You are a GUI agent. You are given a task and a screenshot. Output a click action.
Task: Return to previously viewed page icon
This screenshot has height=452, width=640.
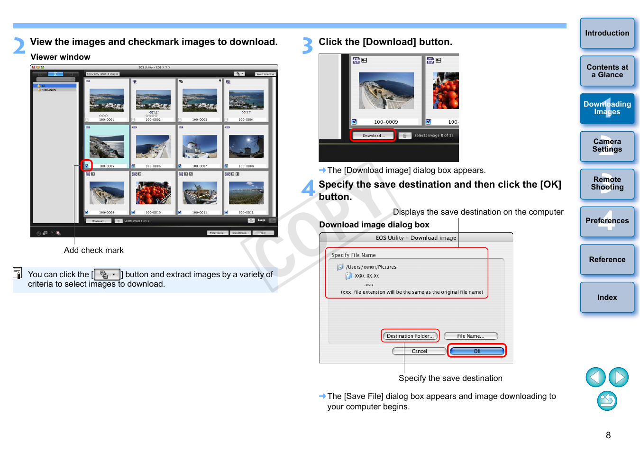tap(607, 401)
